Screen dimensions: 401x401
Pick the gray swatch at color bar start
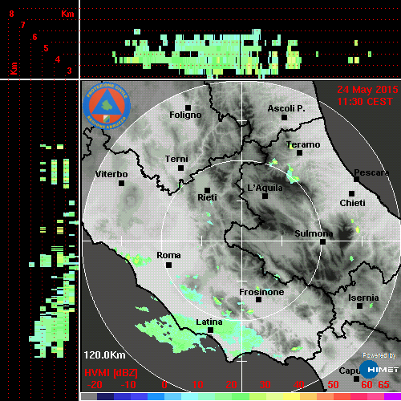click(89, 397)
